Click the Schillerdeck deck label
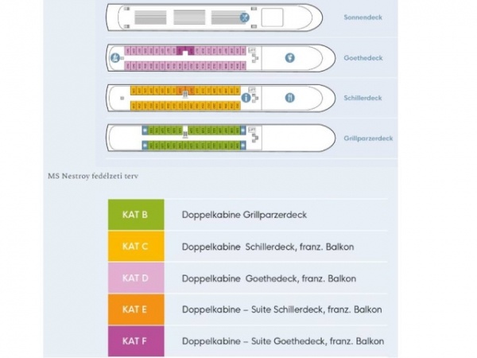This screenshot has height=358, width=477. tap(363, 98)
